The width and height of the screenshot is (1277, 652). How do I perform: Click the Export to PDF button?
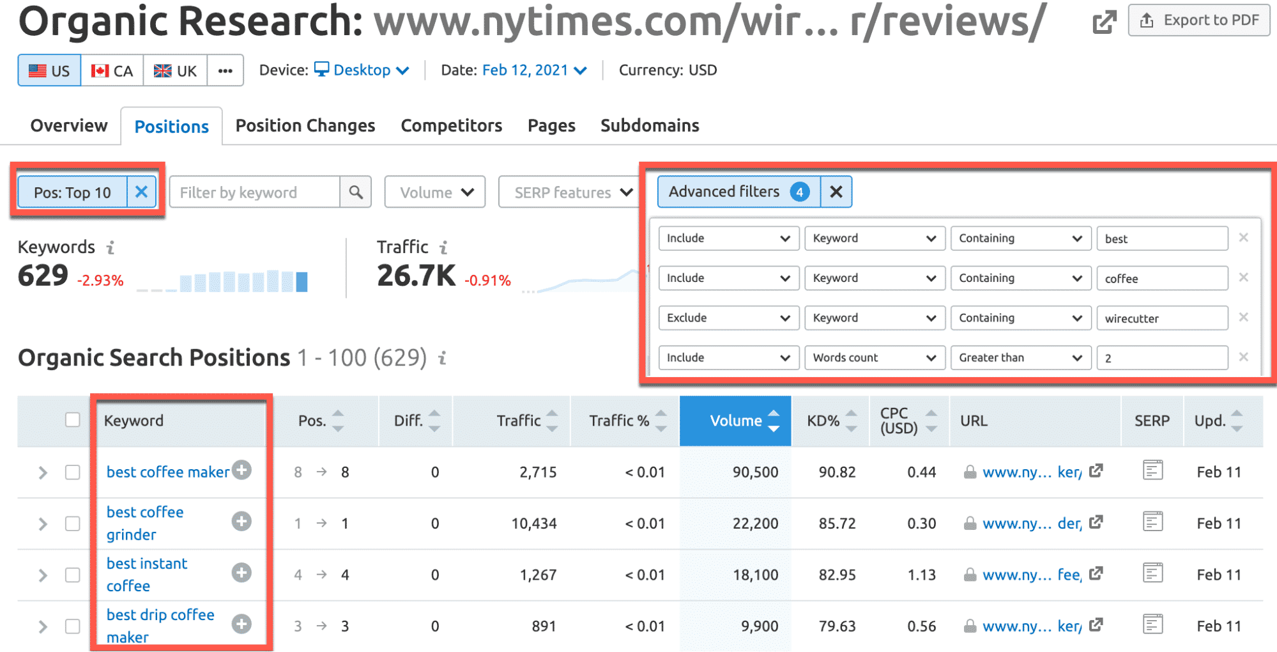tap(1198, 20)
